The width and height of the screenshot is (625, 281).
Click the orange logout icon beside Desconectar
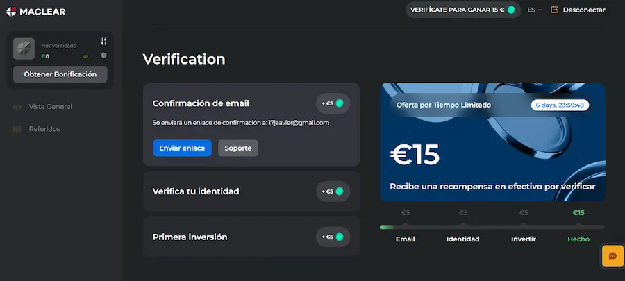click(554, 10)
